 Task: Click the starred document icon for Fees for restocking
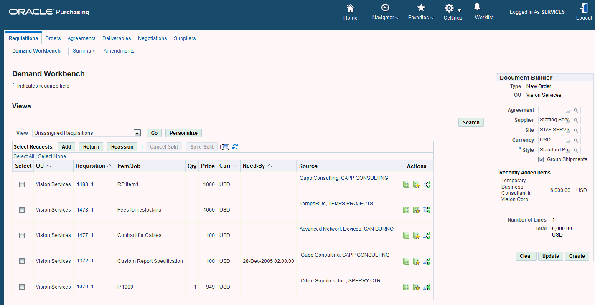416,210
